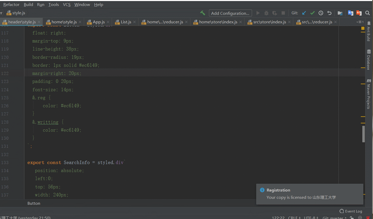373x219 pixels.
Task: Open the Build menu
Action: pos(28,5)
